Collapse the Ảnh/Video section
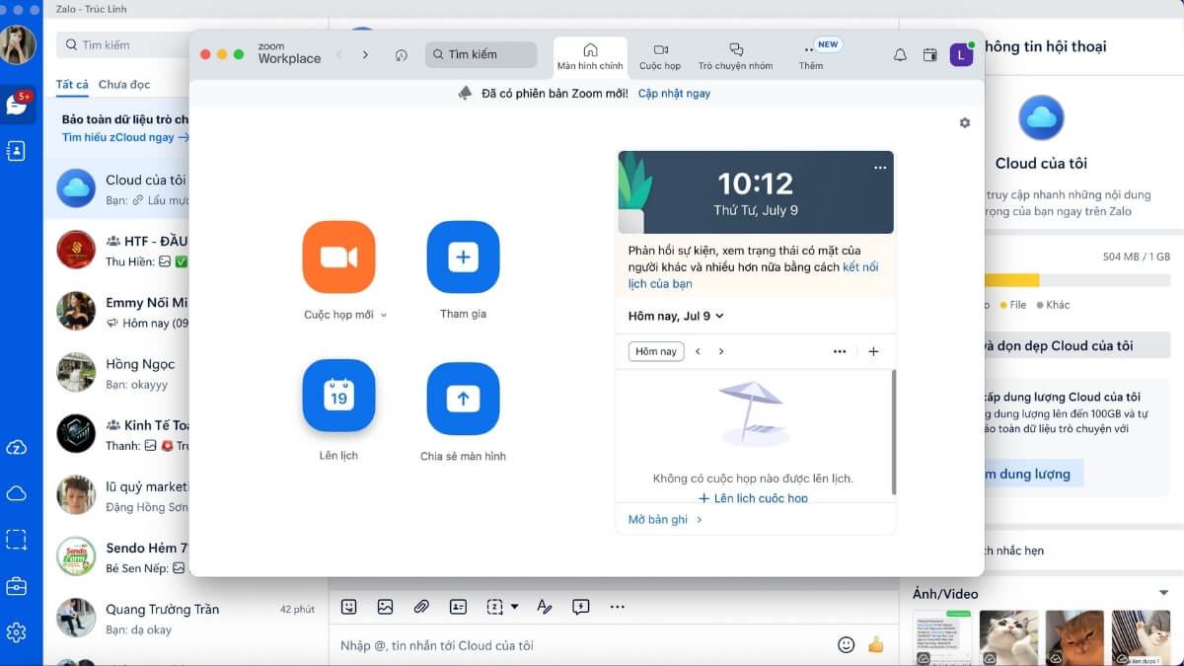Viewport: 1184px width, 666px height. point(1163,593)
